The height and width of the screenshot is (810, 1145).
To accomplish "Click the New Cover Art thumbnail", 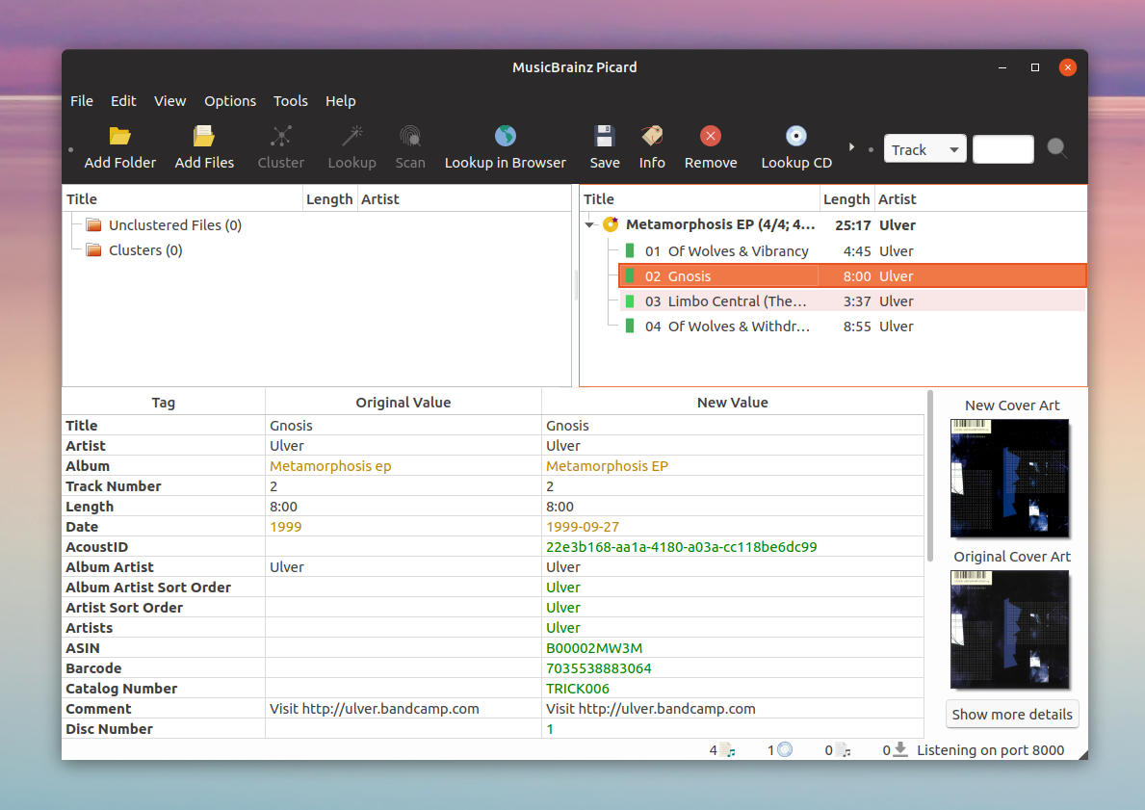I will (1010, 478).
